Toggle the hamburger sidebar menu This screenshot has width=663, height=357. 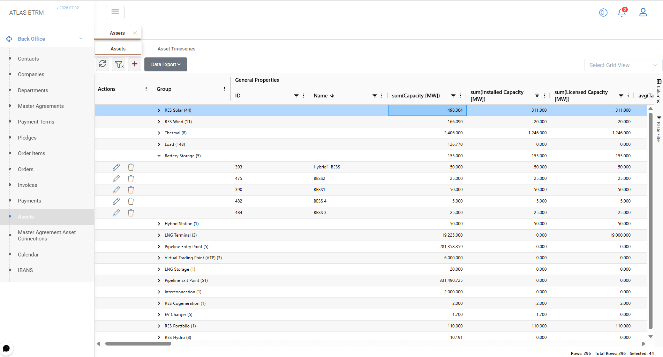pyautogui.click(x=115, y=12)
